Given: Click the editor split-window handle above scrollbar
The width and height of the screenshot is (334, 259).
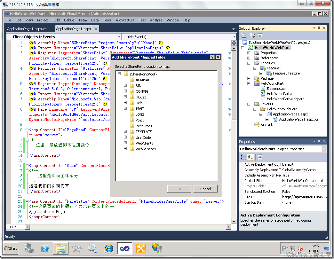Looking at the screenshot, I should click(234, 43).
